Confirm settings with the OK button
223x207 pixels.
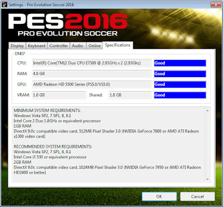coord(159,196)
